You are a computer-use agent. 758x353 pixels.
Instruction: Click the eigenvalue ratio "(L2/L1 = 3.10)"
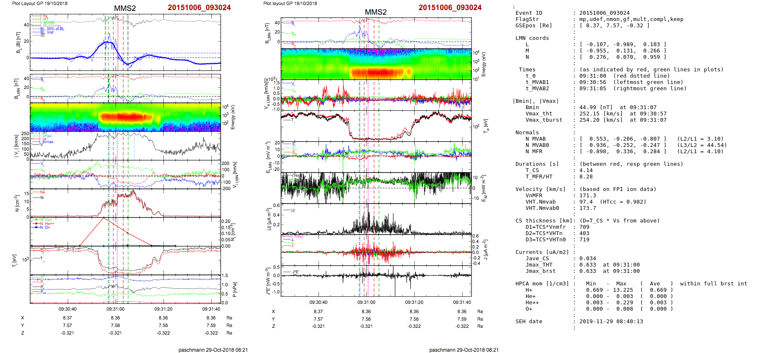(700, 139)
